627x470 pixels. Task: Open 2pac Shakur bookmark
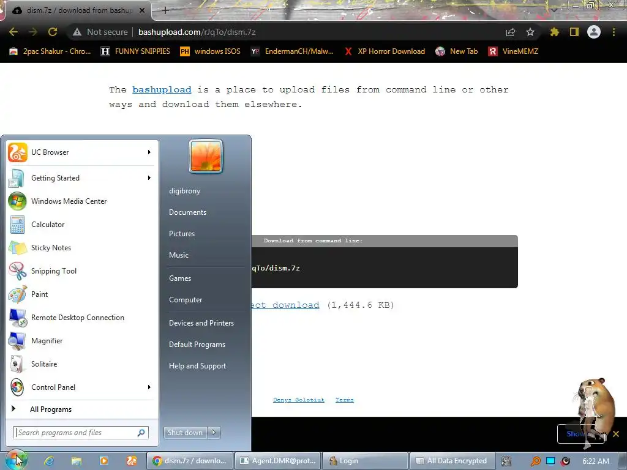pyautogui.click(x=50, y=51)
